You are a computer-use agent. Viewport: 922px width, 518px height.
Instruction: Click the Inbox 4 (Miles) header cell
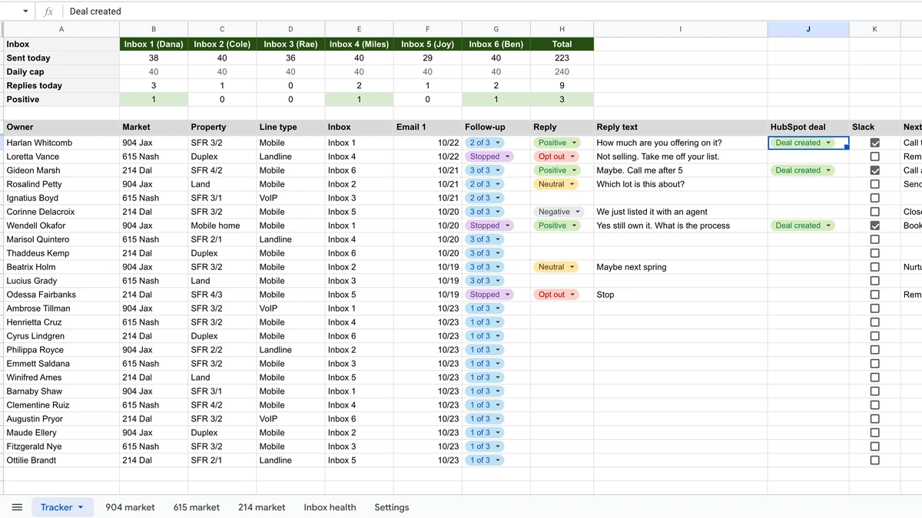click(x=359, y=45)
